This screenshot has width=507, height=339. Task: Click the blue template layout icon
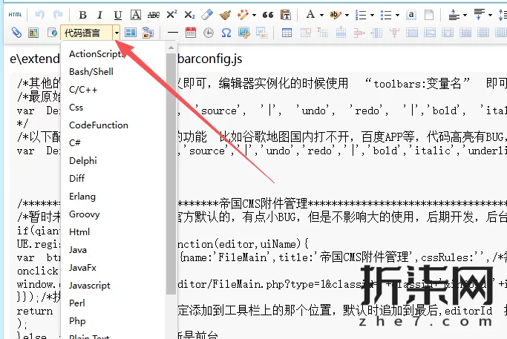tap(131, 33)
